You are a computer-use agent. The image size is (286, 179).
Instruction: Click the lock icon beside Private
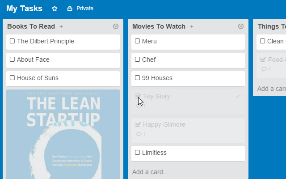(70, 9)
